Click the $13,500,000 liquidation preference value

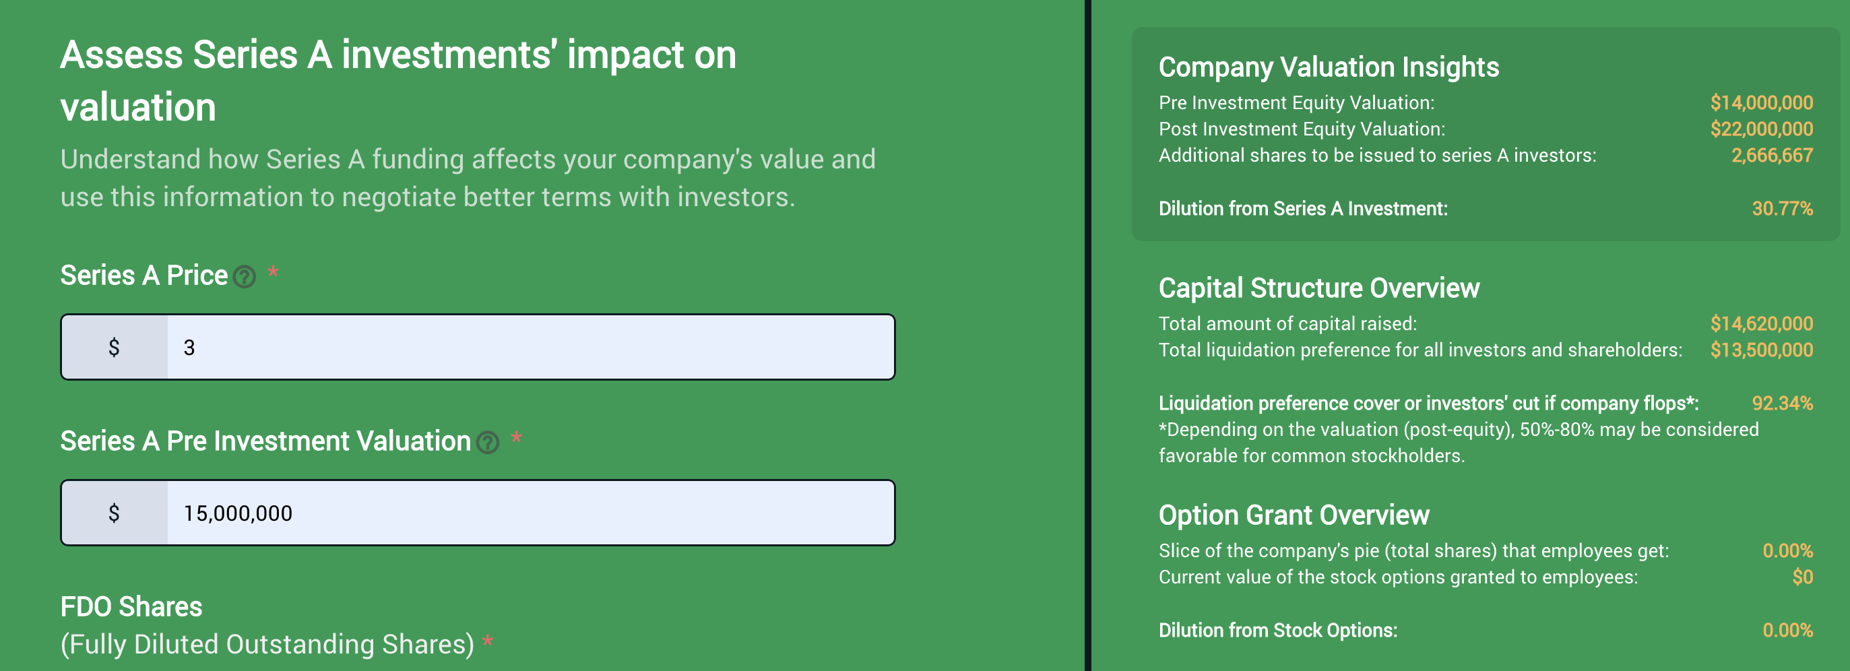point(1762,350)
